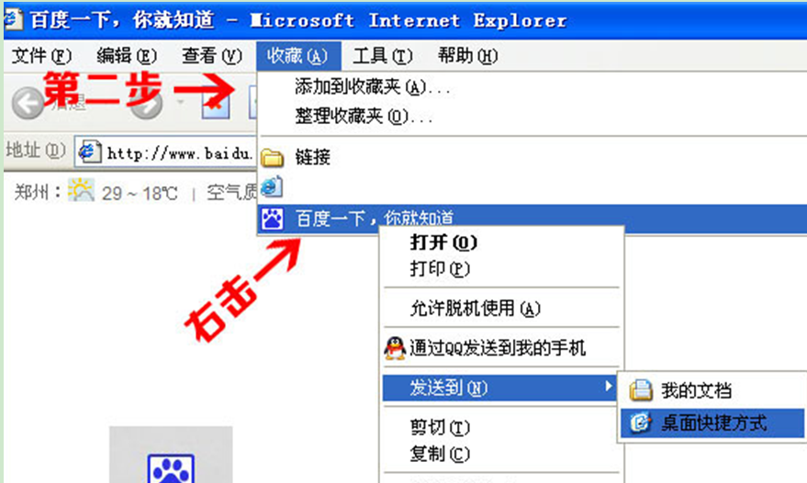Click the Stop loading toolbar icon

[x=216, y=104]
